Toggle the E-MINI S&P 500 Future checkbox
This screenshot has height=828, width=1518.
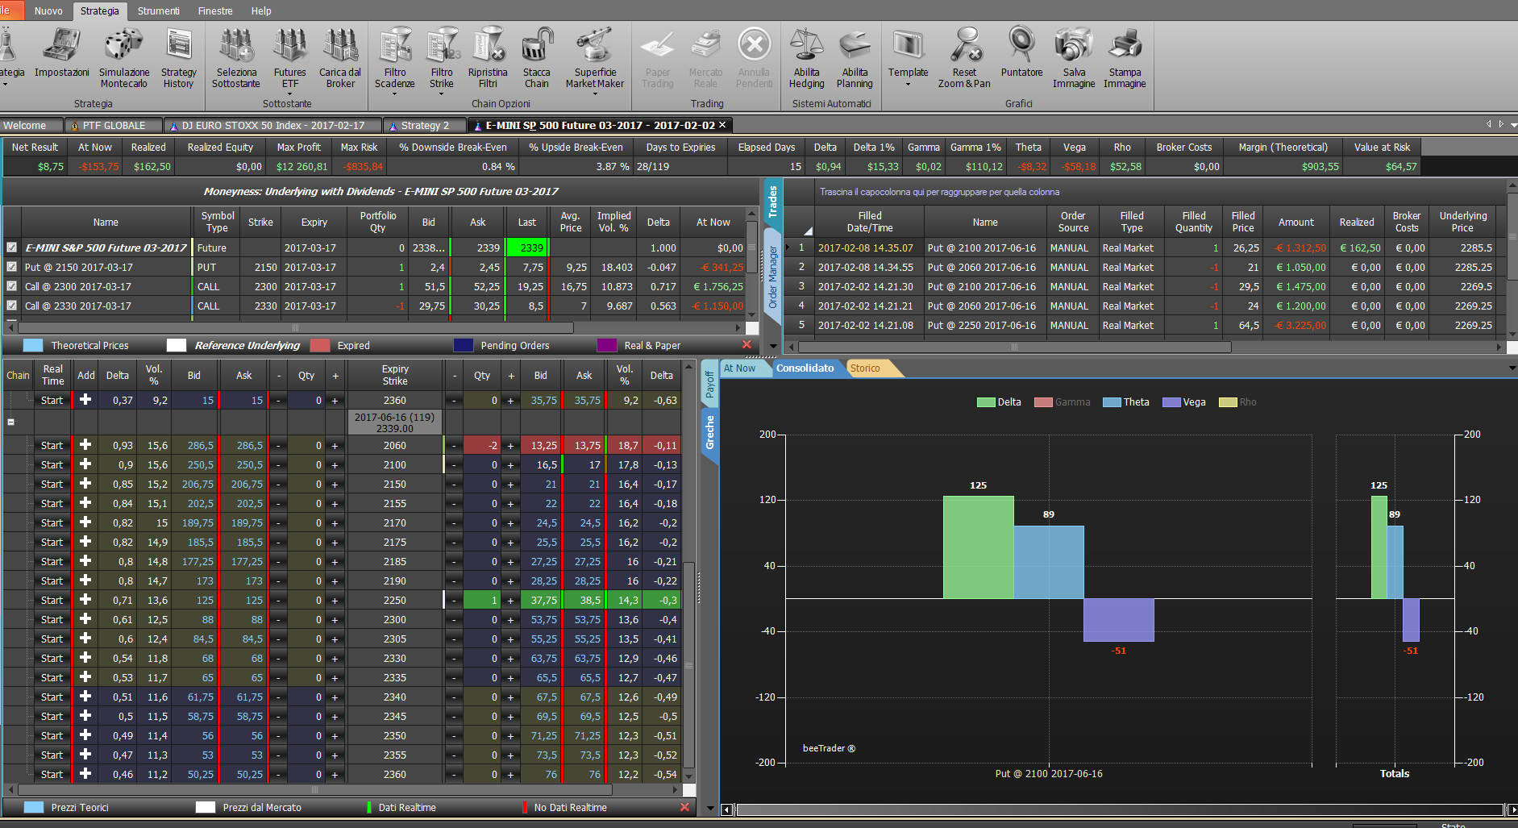click(x=11, y=248)
